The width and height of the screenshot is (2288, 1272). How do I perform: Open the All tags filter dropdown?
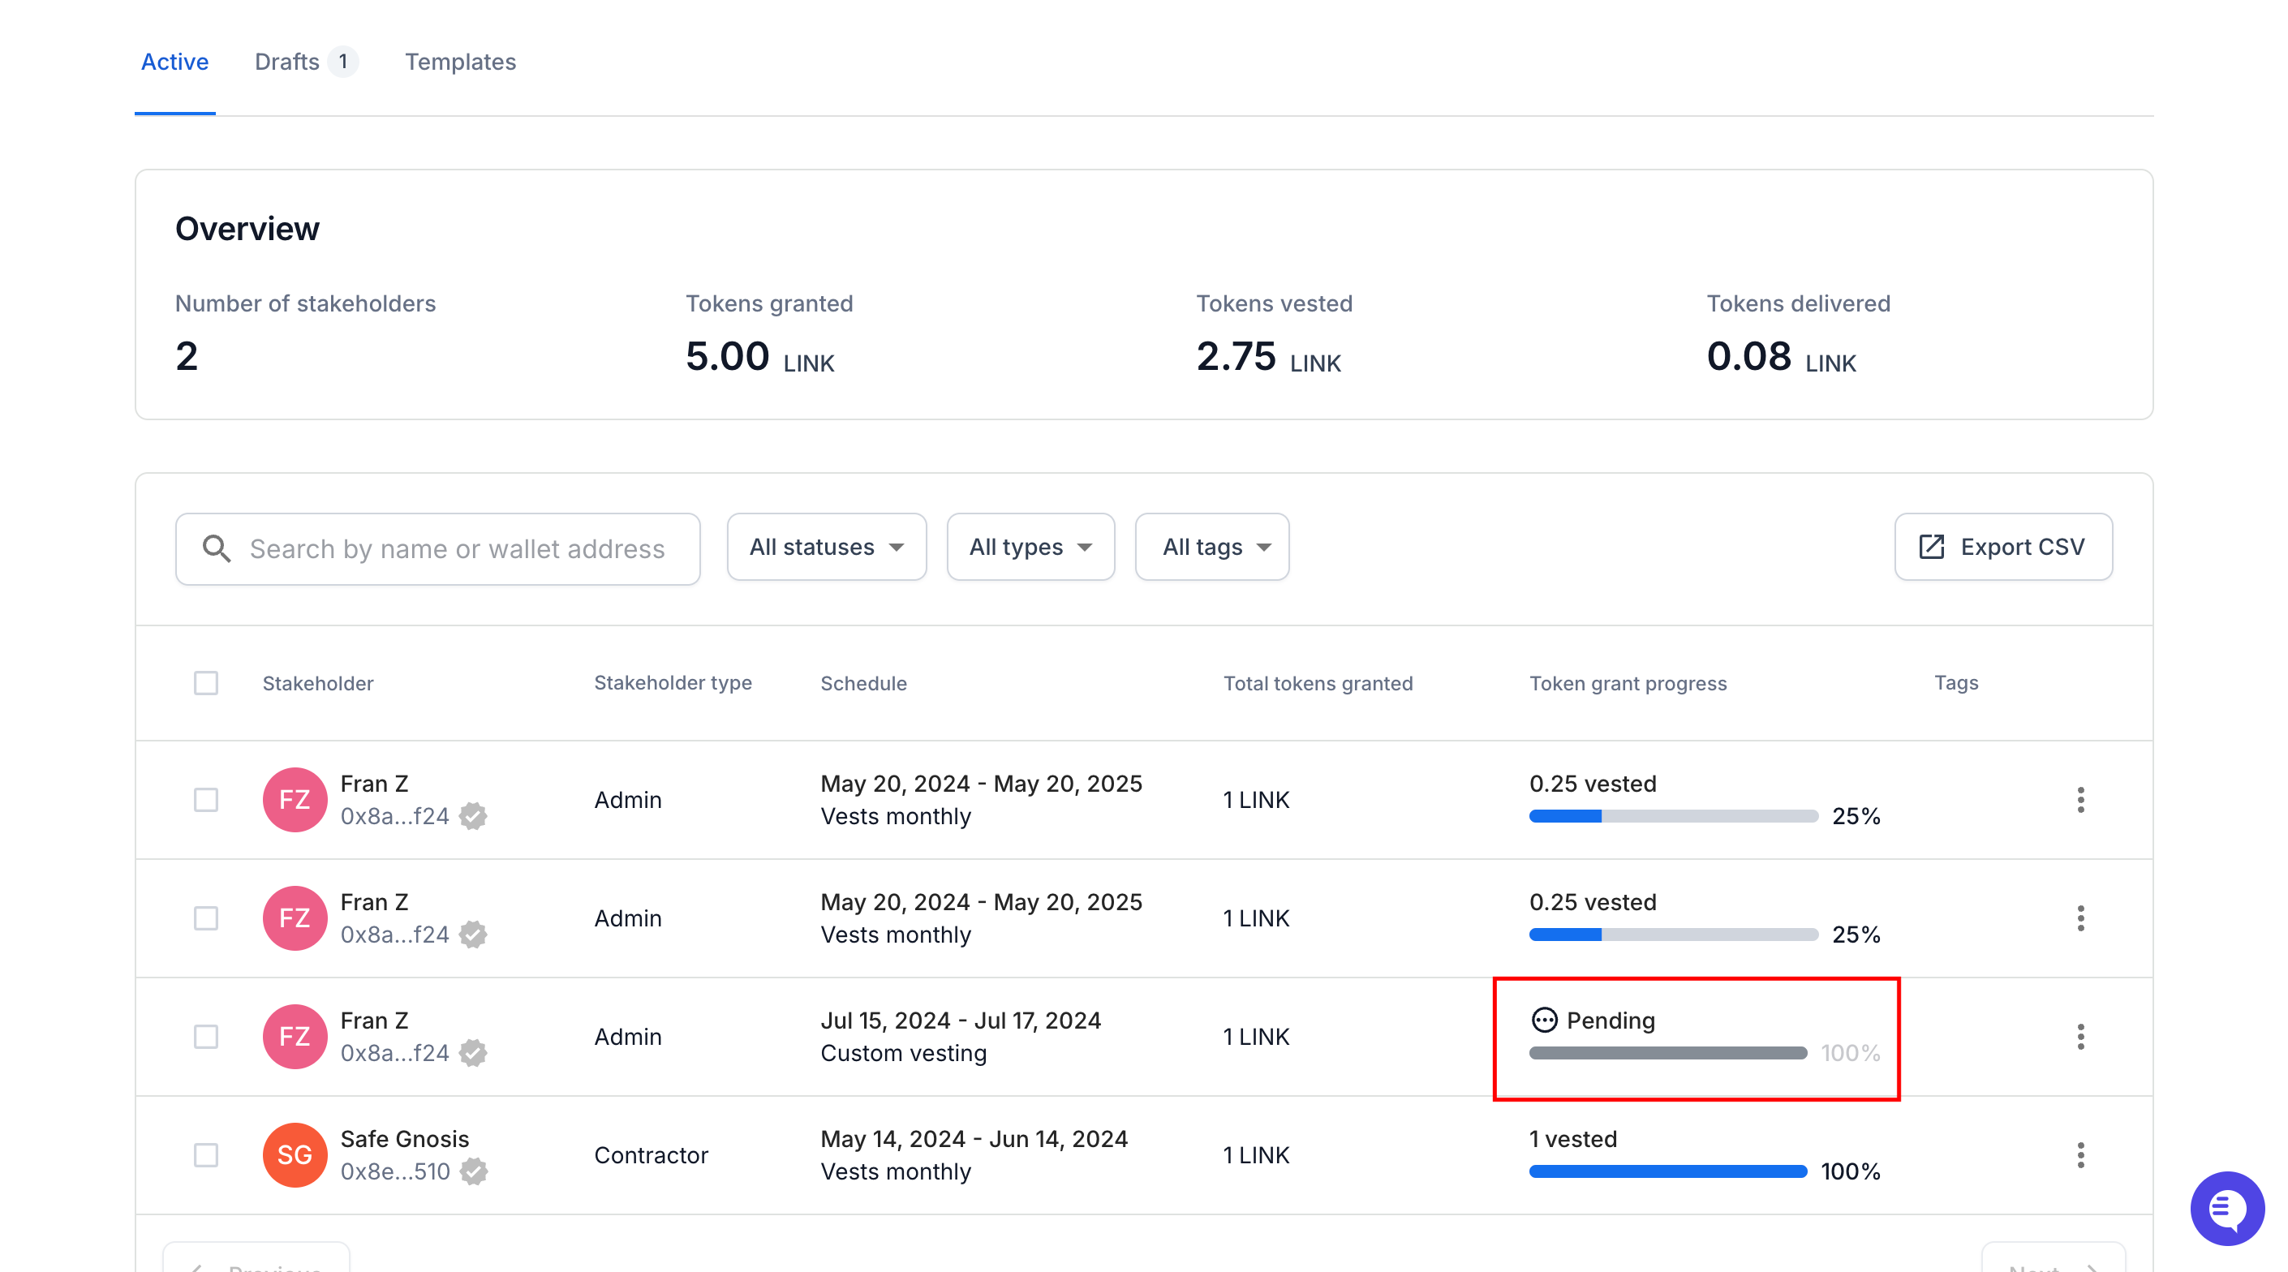1211,546
